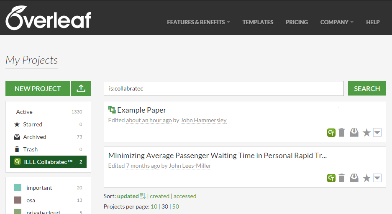Viewport: 392px width, 214px height.
Task: Click the project search input field
Action: (x=223, y=88)
